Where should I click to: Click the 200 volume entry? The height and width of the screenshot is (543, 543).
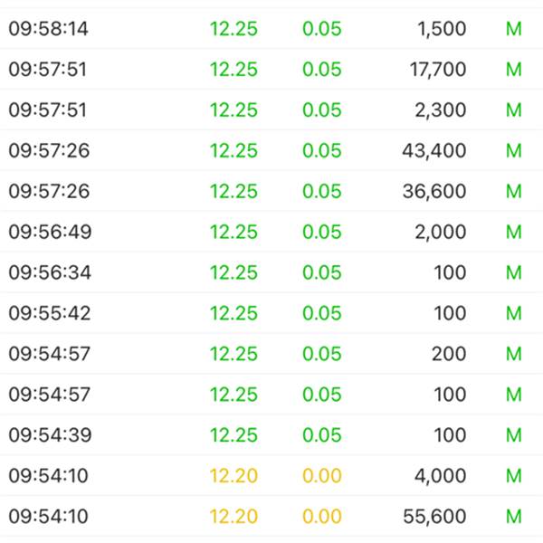(449, 354)
